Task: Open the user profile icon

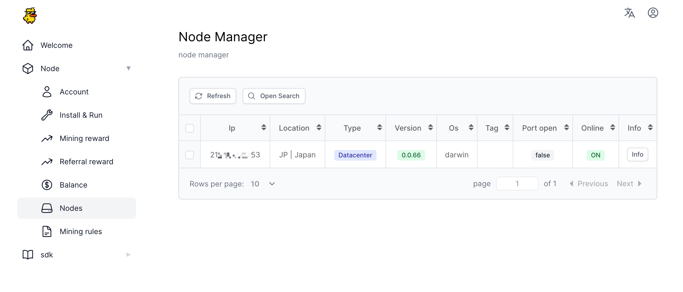Action: point(653,13)
